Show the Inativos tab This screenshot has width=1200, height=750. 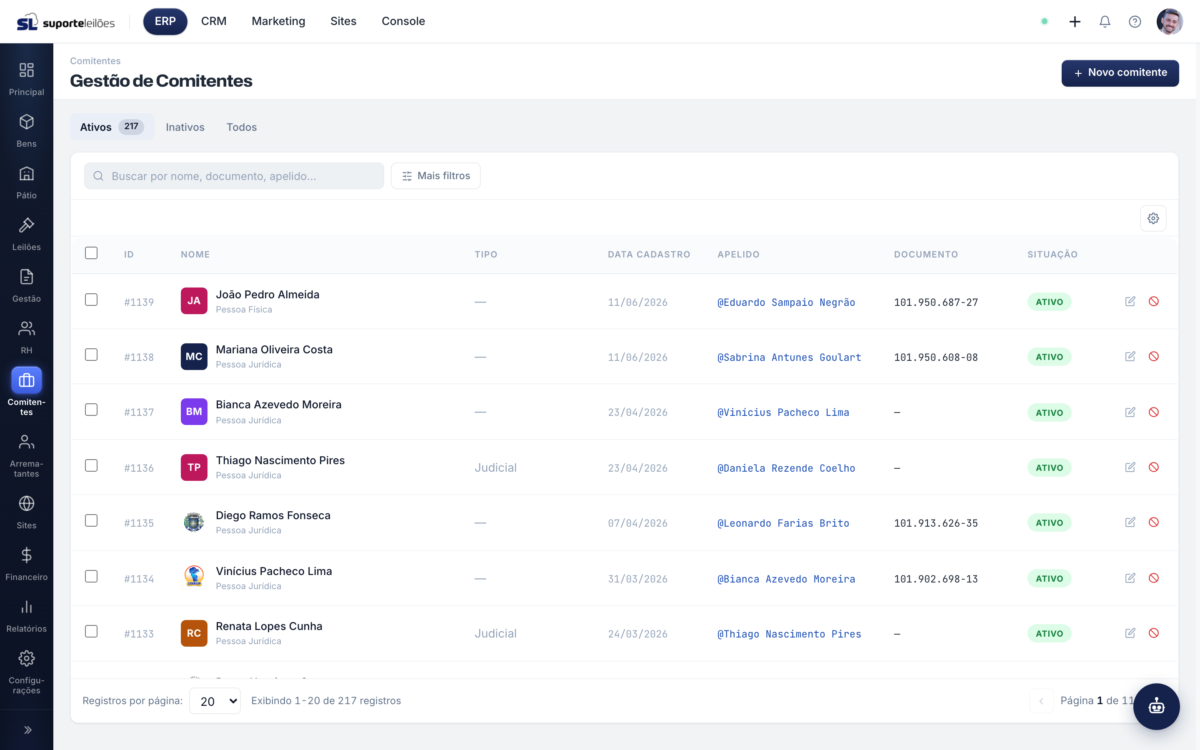click(185, 127)
